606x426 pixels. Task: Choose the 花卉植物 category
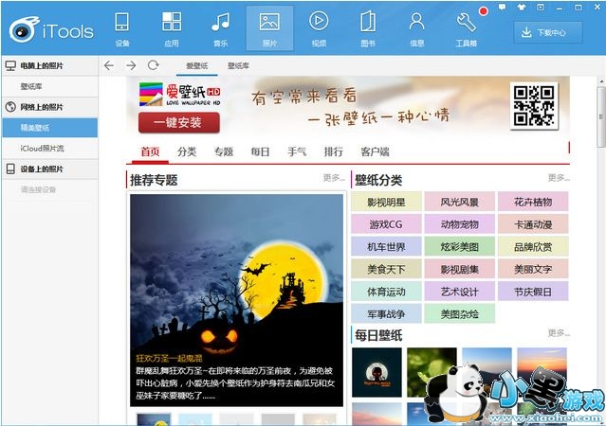[533, 202]
